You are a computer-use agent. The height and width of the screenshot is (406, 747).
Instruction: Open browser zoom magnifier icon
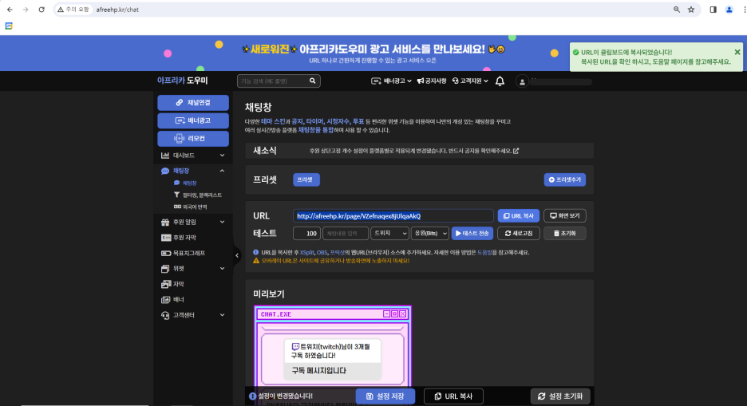click(677, 10)
